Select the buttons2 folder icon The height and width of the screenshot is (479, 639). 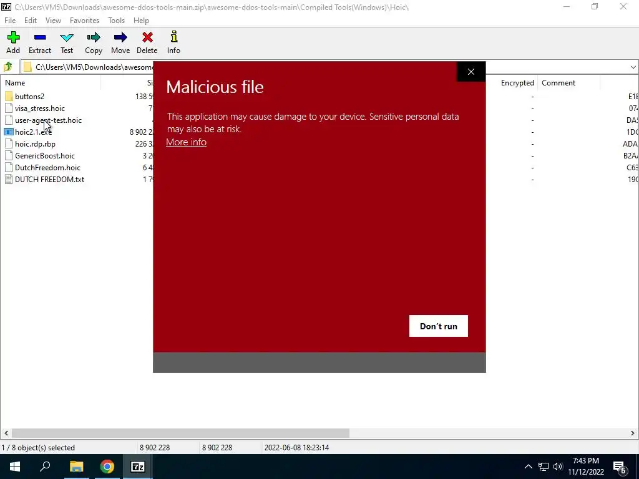point(9,97)
